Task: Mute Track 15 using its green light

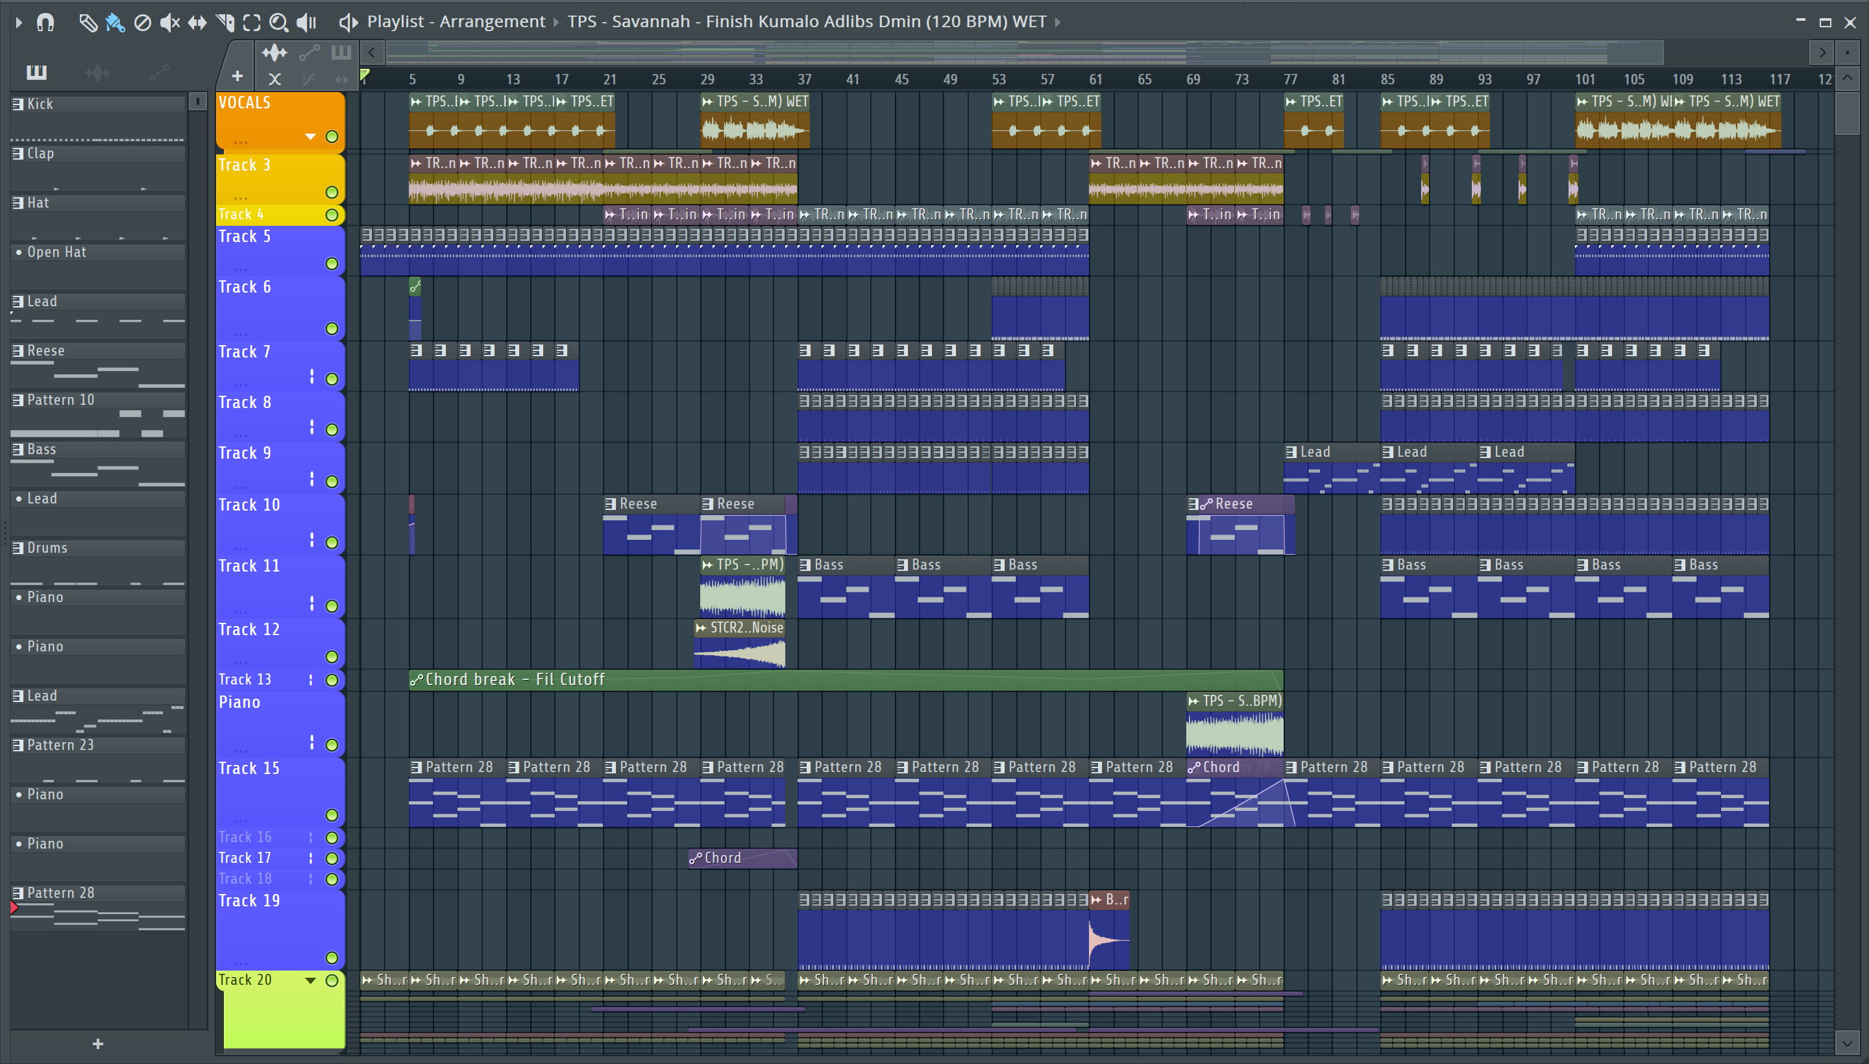Action: pos(331,816)
